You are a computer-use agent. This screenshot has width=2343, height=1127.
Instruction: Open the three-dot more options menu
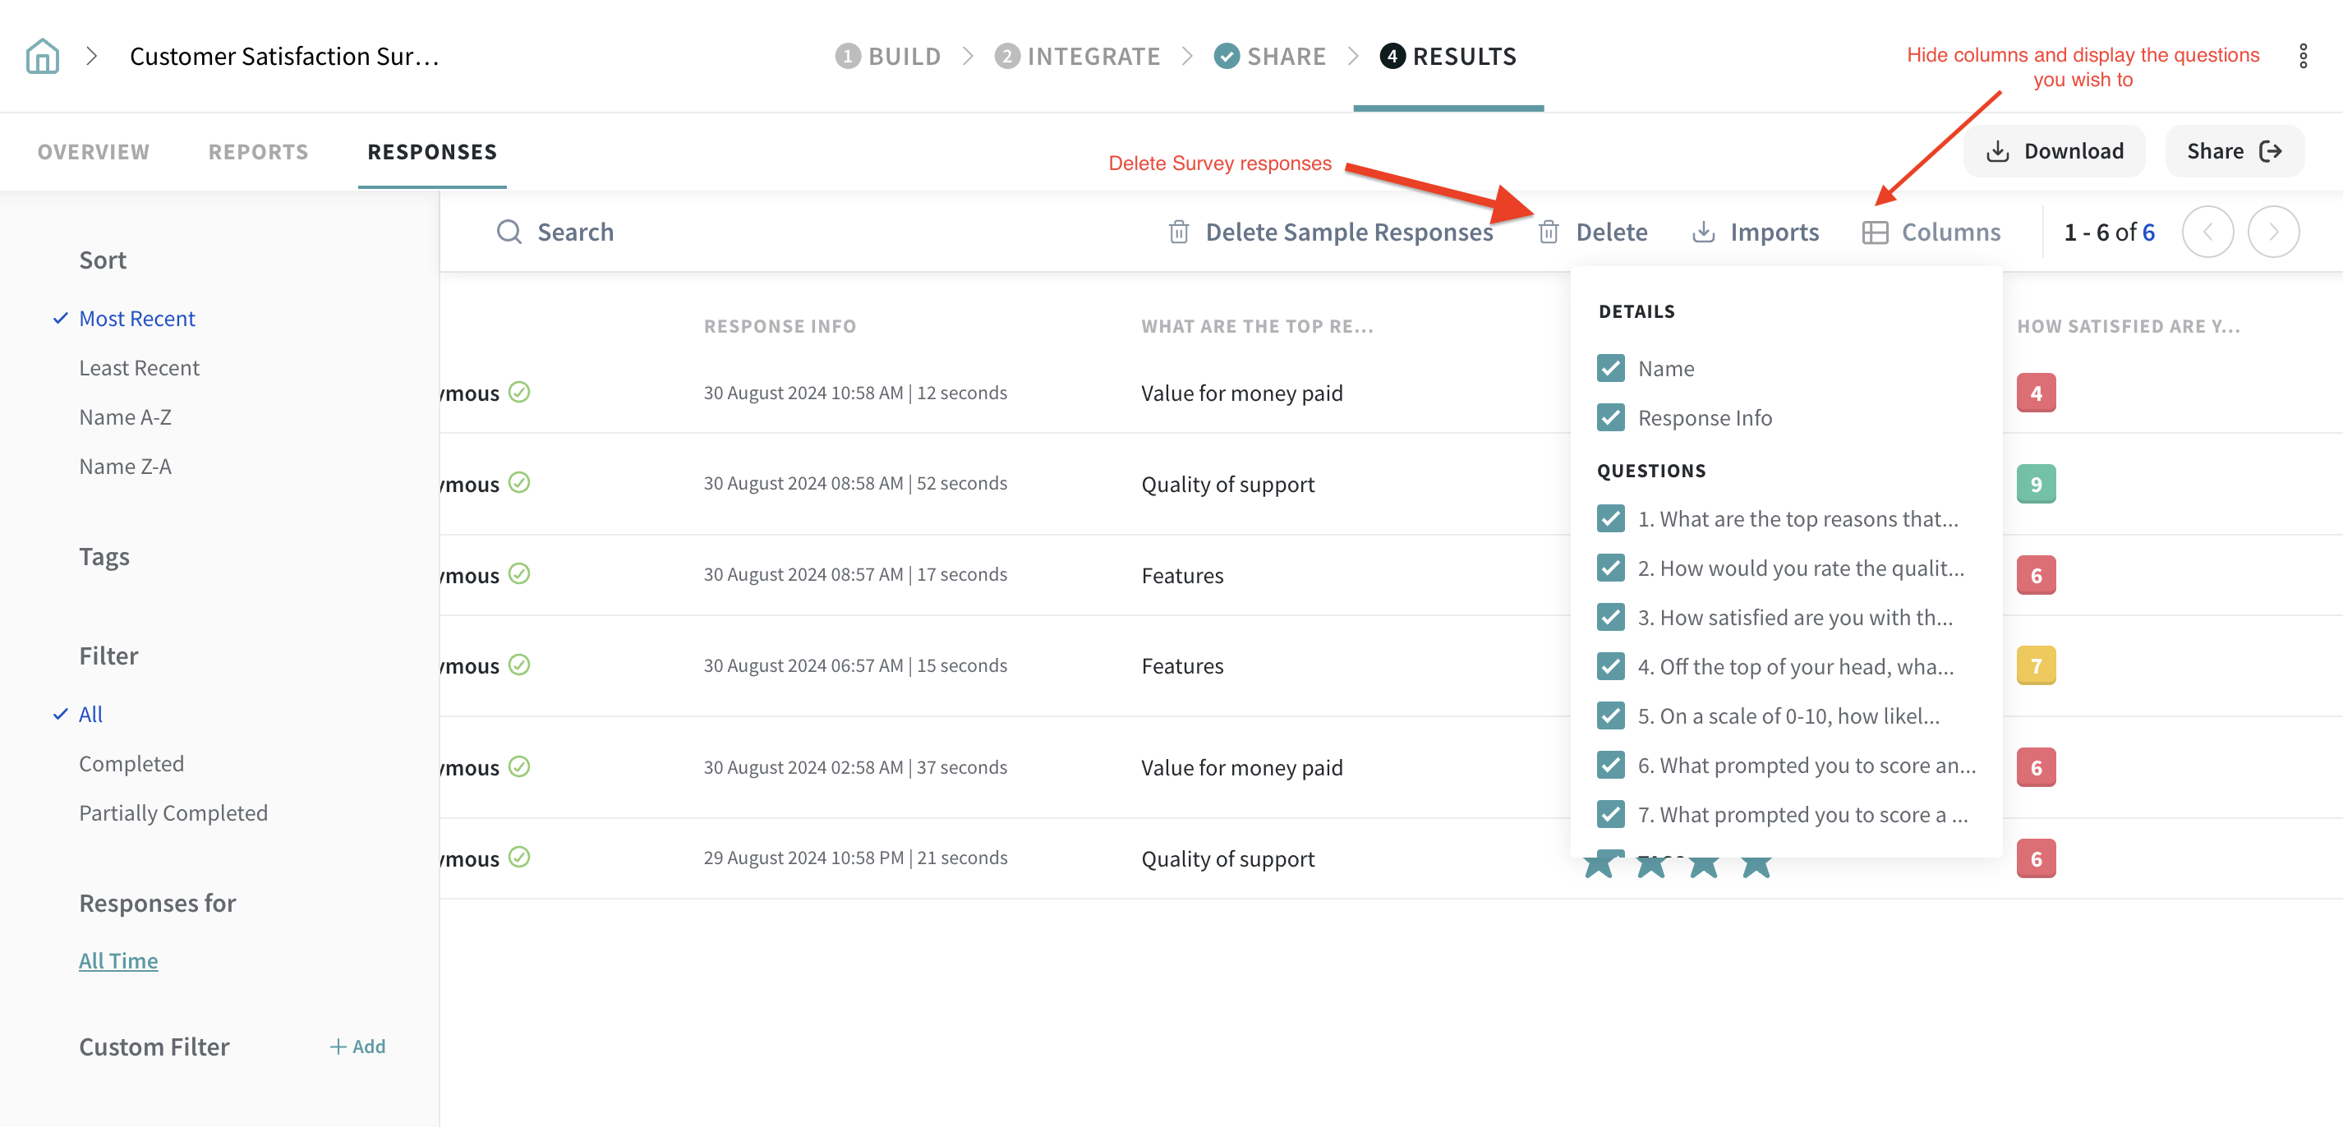tap(2302, 57)
